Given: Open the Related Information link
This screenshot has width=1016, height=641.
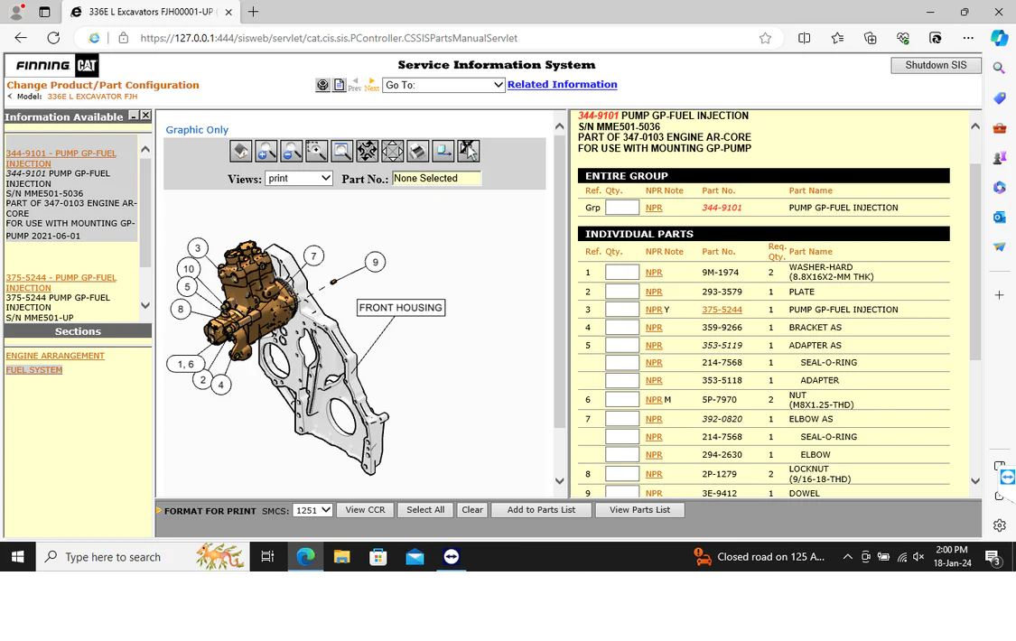Looking at the screenshot, I should [x=562, y=85].
